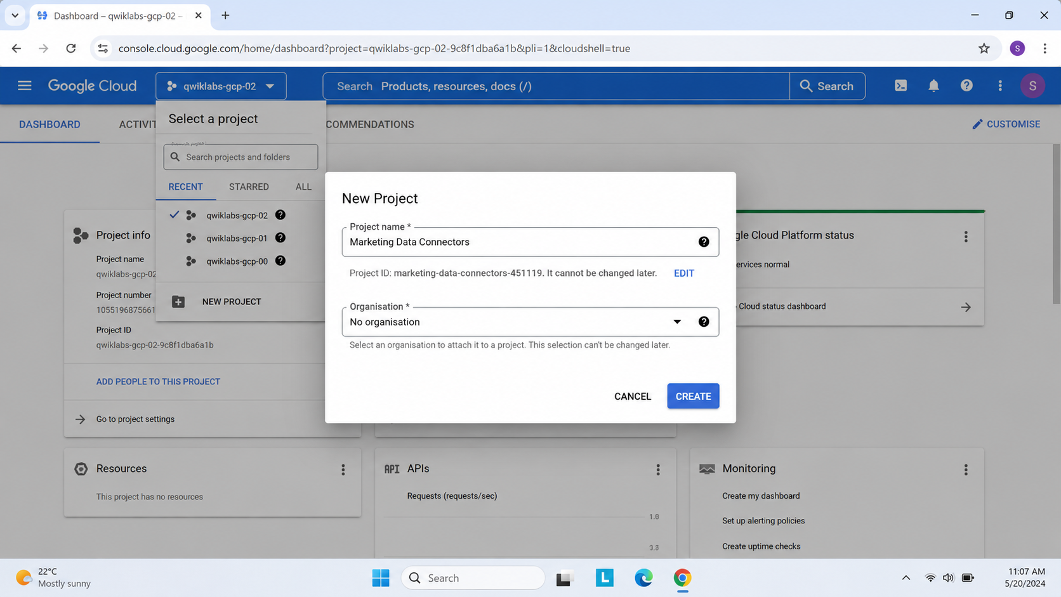Open Chrome's three-dot menu
The image size is (1061, 597).
pyautogui.click(x=1045, y=48)
